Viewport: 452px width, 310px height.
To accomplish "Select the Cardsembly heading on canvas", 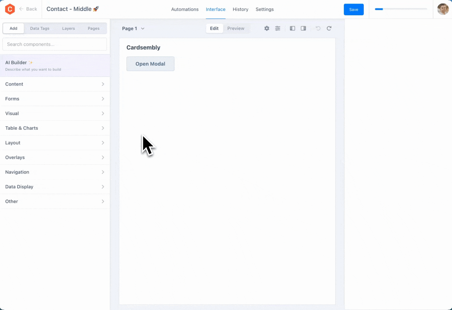I will click(143, 48).
